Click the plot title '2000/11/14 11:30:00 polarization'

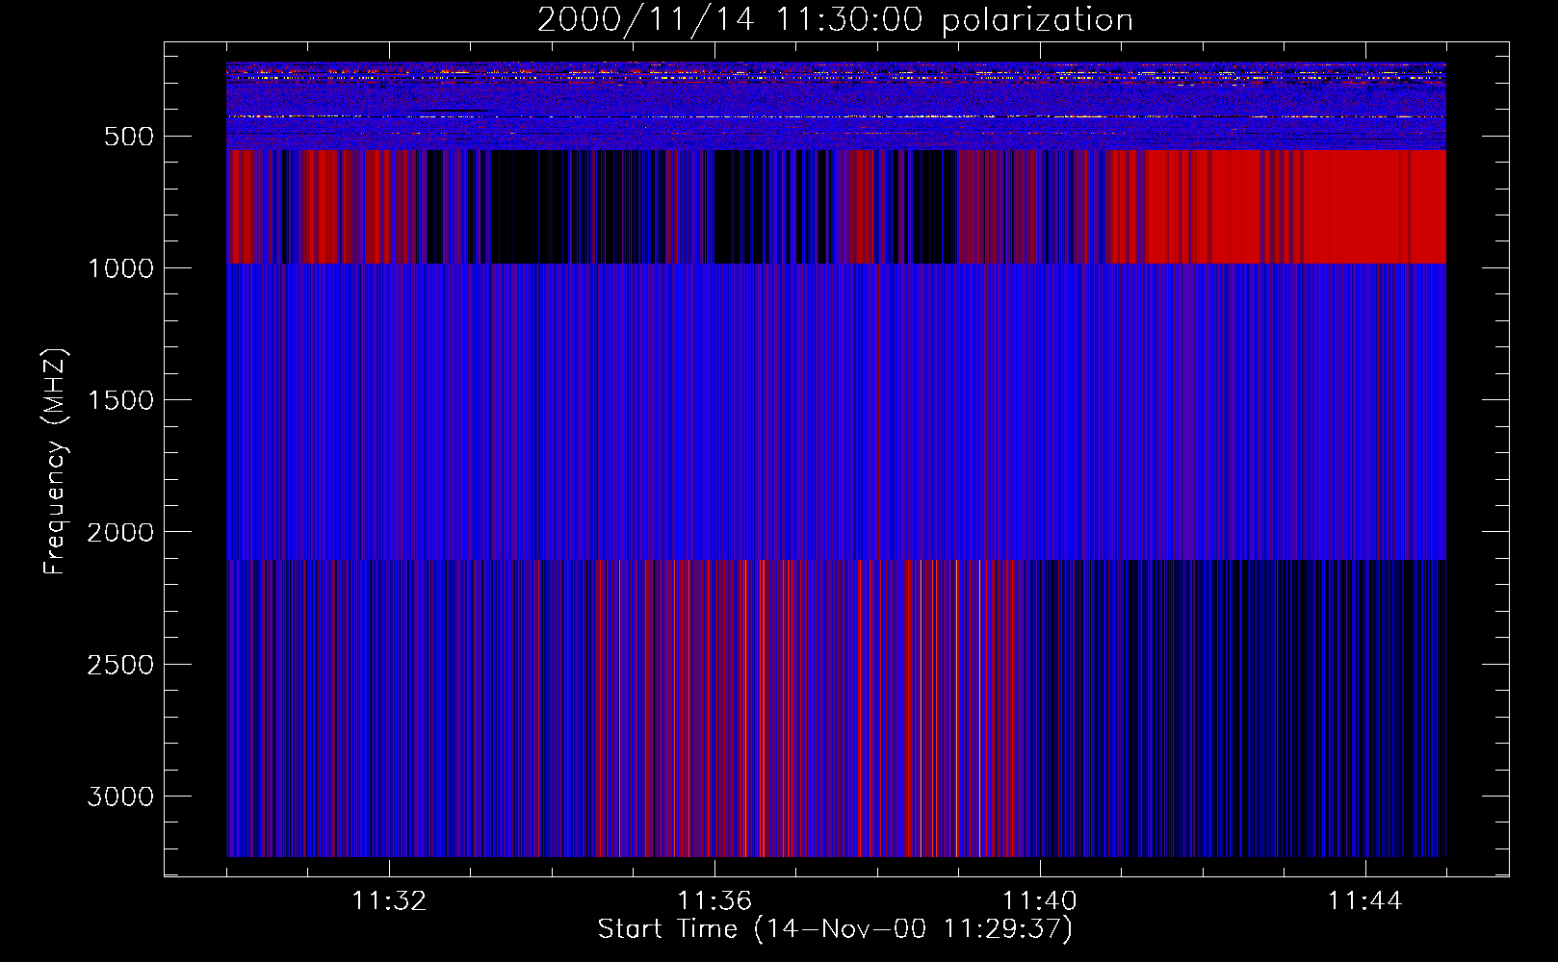tap(835, 20)
